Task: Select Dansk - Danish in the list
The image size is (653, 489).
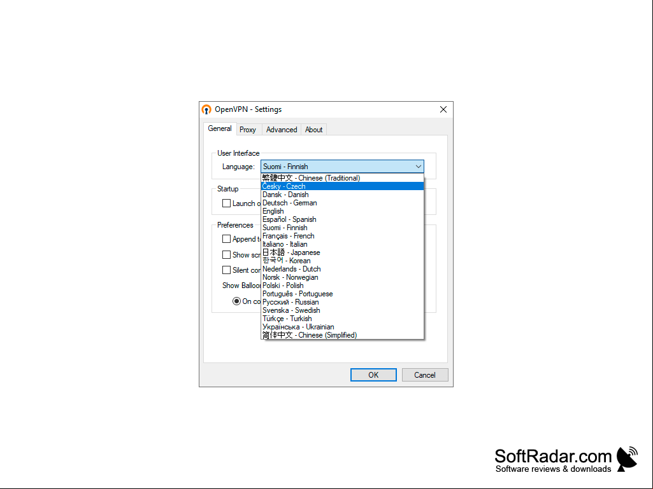Action: (342, 195)
